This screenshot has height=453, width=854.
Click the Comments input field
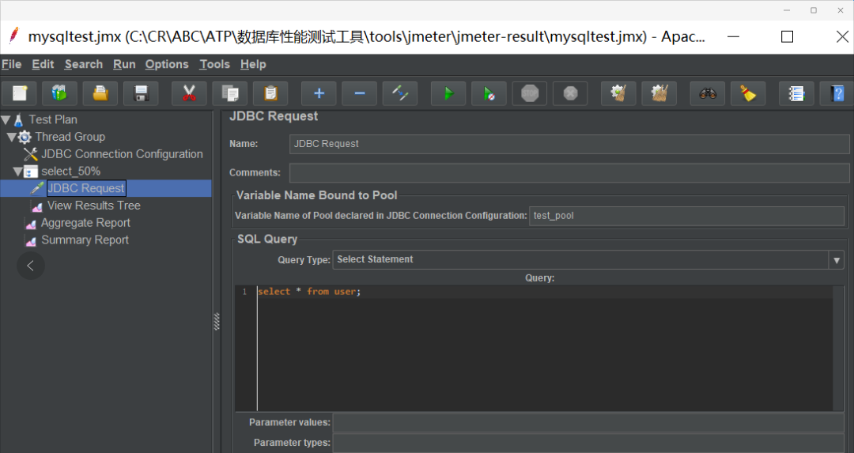coord(569,172)
